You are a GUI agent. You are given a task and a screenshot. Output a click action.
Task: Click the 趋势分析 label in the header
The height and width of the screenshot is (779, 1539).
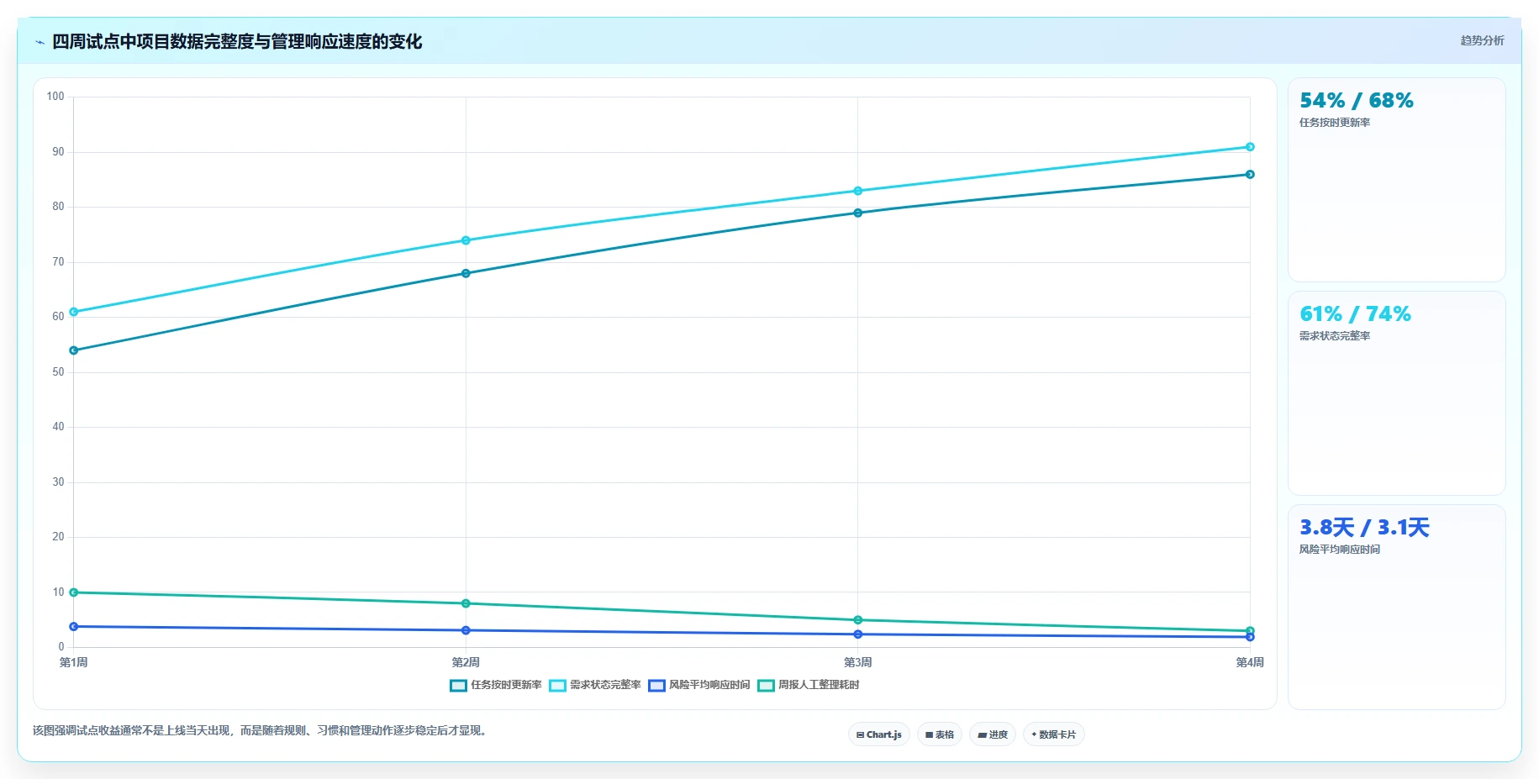(x=1482, y=40)
